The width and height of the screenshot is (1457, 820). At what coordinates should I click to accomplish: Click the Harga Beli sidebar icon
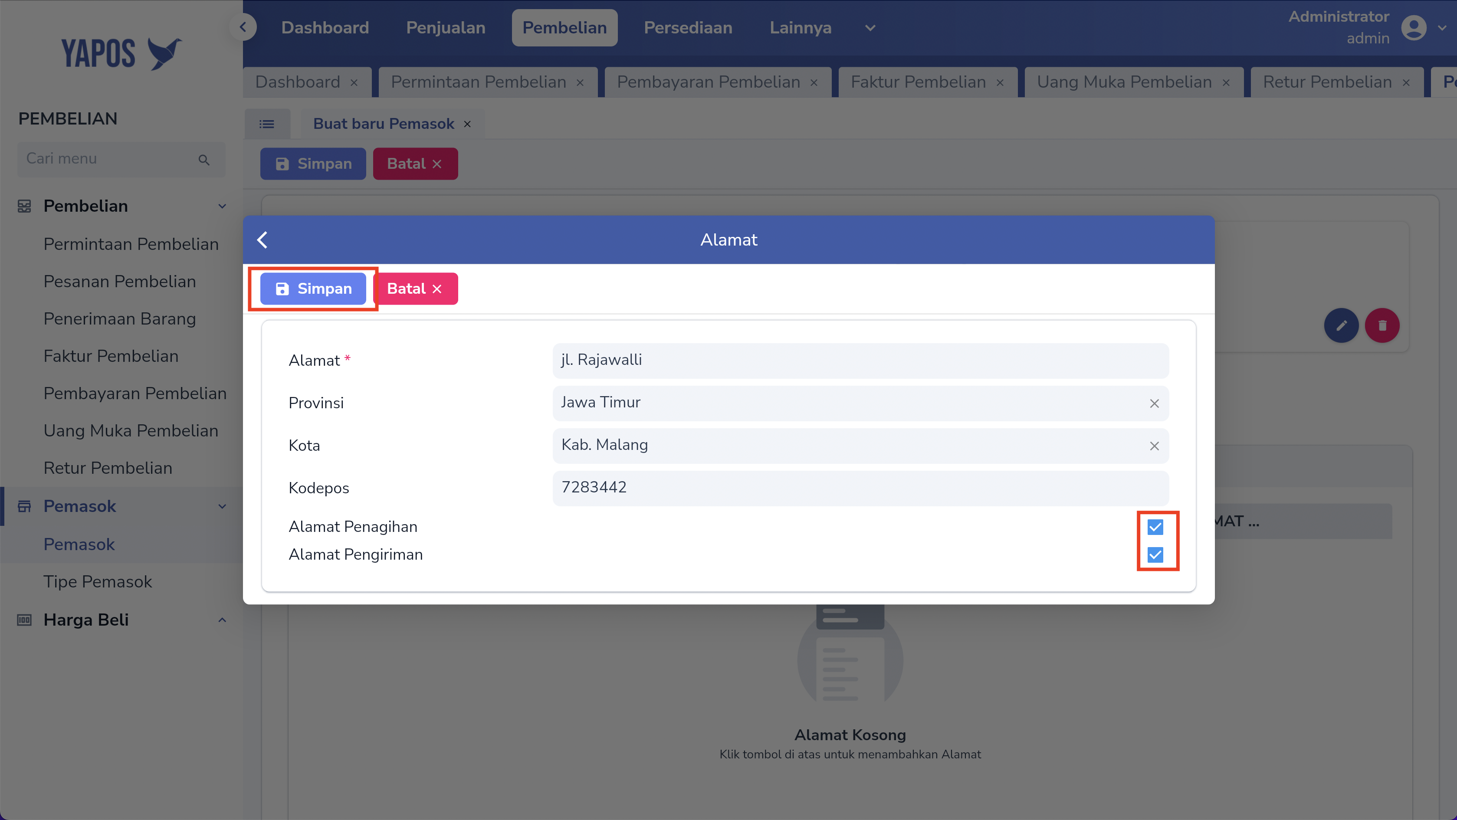pos(24,620)
